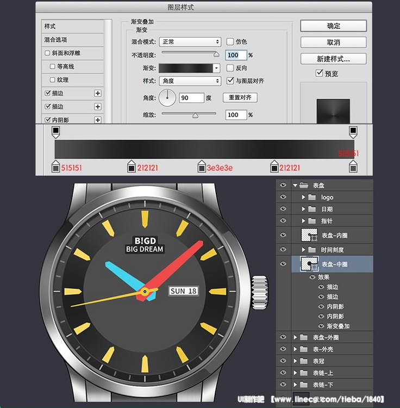
Task: Click the 表冠 group folder icon
Action: tap(304, 361)
